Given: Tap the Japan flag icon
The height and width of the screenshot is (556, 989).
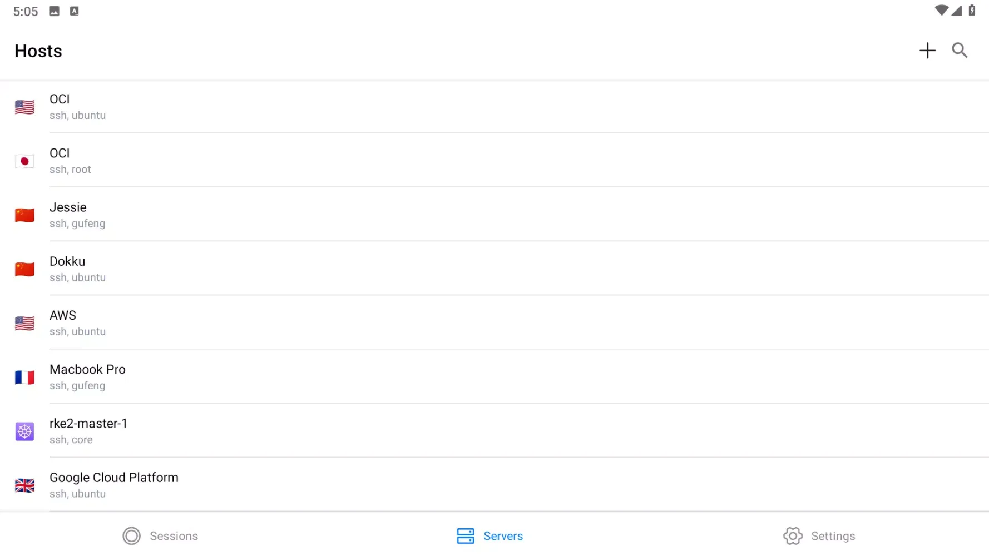Looking at the screenshot, I should [24, 161].
